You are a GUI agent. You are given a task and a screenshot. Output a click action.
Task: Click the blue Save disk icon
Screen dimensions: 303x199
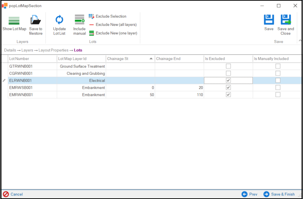pos(269,20)
